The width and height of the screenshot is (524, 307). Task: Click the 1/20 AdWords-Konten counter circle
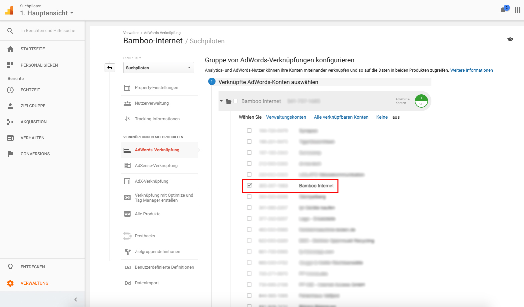click(421, 101)
